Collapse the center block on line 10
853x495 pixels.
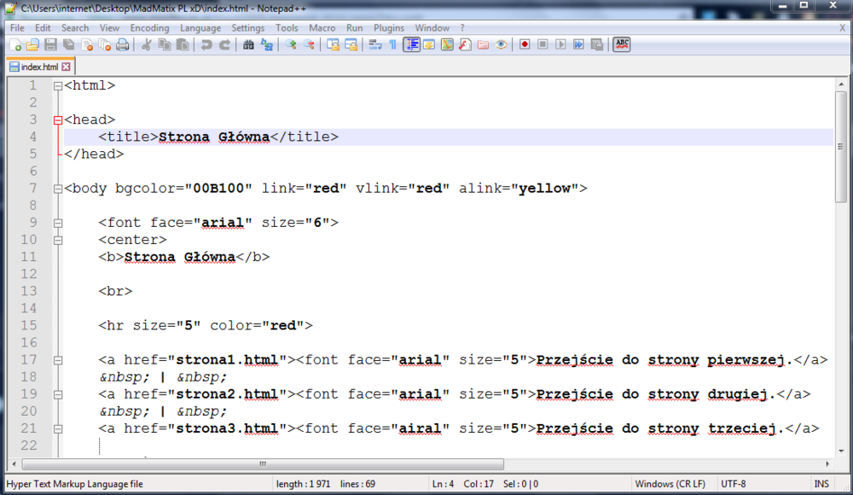pyautogui.click(x=58, y=240)
